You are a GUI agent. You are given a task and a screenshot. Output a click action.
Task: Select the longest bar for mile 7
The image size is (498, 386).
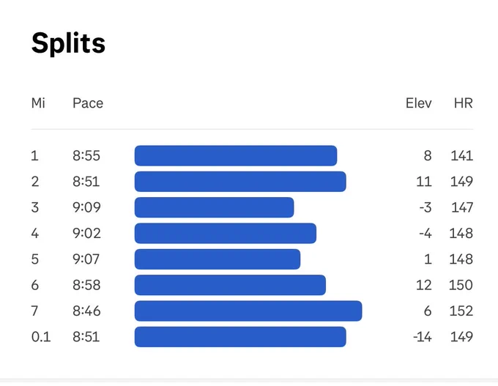(x=248, y=311)
